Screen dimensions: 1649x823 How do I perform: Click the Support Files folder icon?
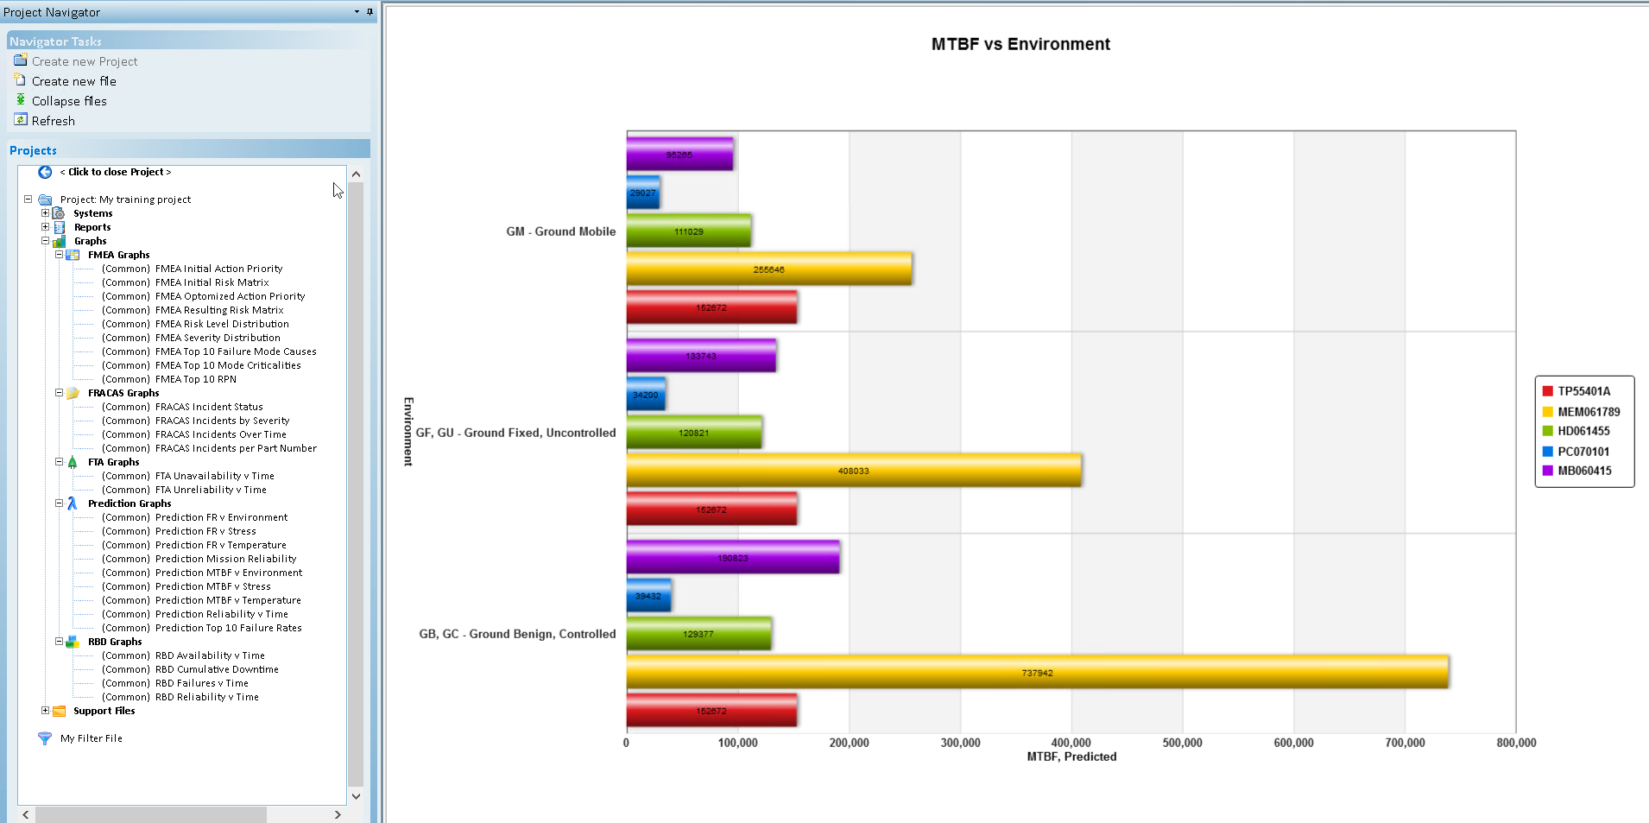(59, 711)
